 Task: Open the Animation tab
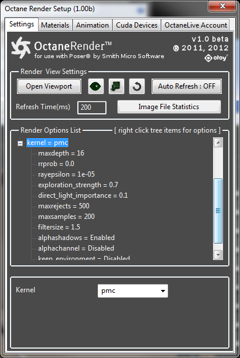tap(92, 25)
